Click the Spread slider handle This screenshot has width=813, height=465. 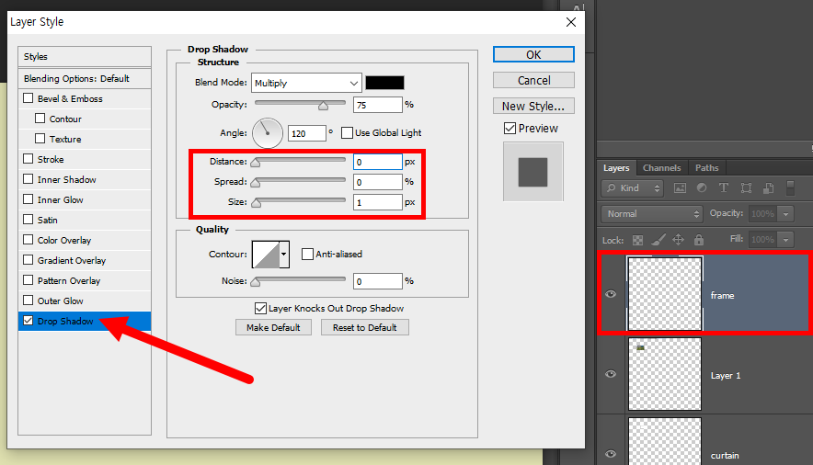click(255, 183)
